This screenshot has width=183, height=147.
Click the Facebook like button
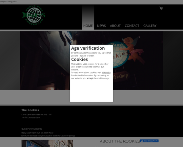tap(149, 141)
